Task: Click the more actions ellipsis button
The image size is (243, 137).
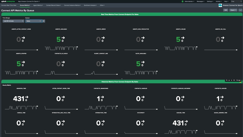Action: point(240,10)
